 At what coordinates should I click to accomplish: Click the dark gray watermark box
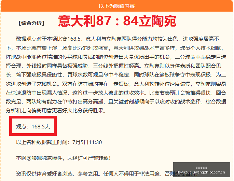coord(202,170)
